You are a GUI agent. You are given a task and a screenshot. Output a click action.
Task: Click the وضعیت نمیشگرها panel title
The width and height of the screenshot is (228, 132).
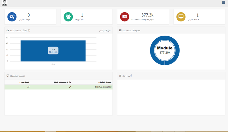coord(17,76)
